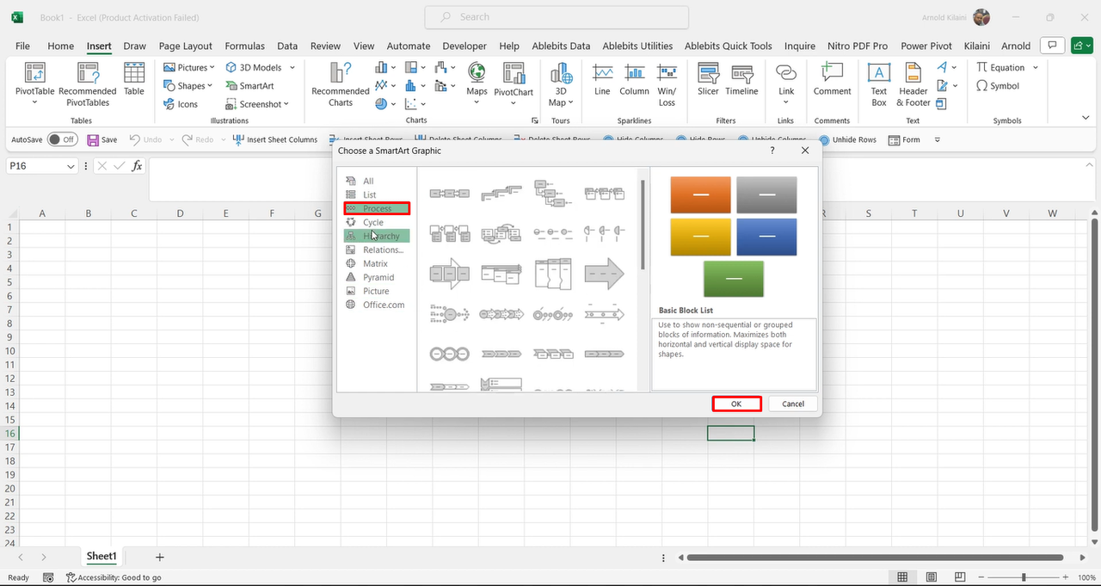Viewport: 1101px width, 586px height.
Task: Expand the 3D Models dropdown
Action: point(292,67)
